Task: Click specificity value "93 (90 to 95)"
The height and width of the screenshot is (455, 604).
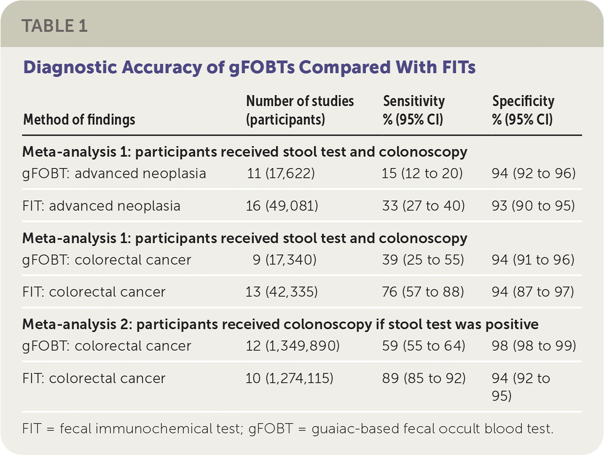Action: click(x=533, y=206)
